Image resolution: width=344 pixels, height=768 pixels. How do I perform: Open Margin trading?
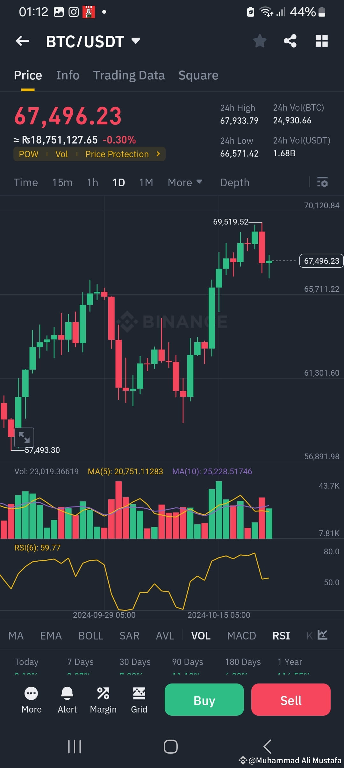(103, 700)
